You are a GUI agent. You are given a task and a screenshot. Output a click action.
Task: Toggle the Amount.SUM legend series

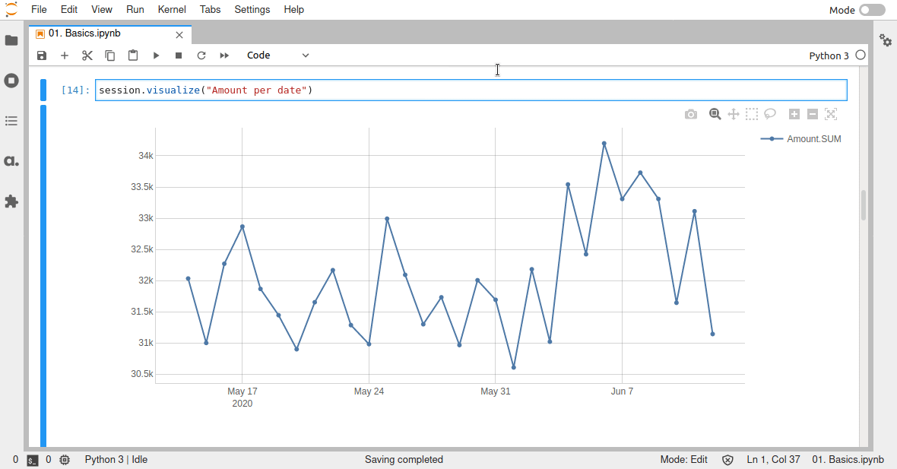point(801,139)
